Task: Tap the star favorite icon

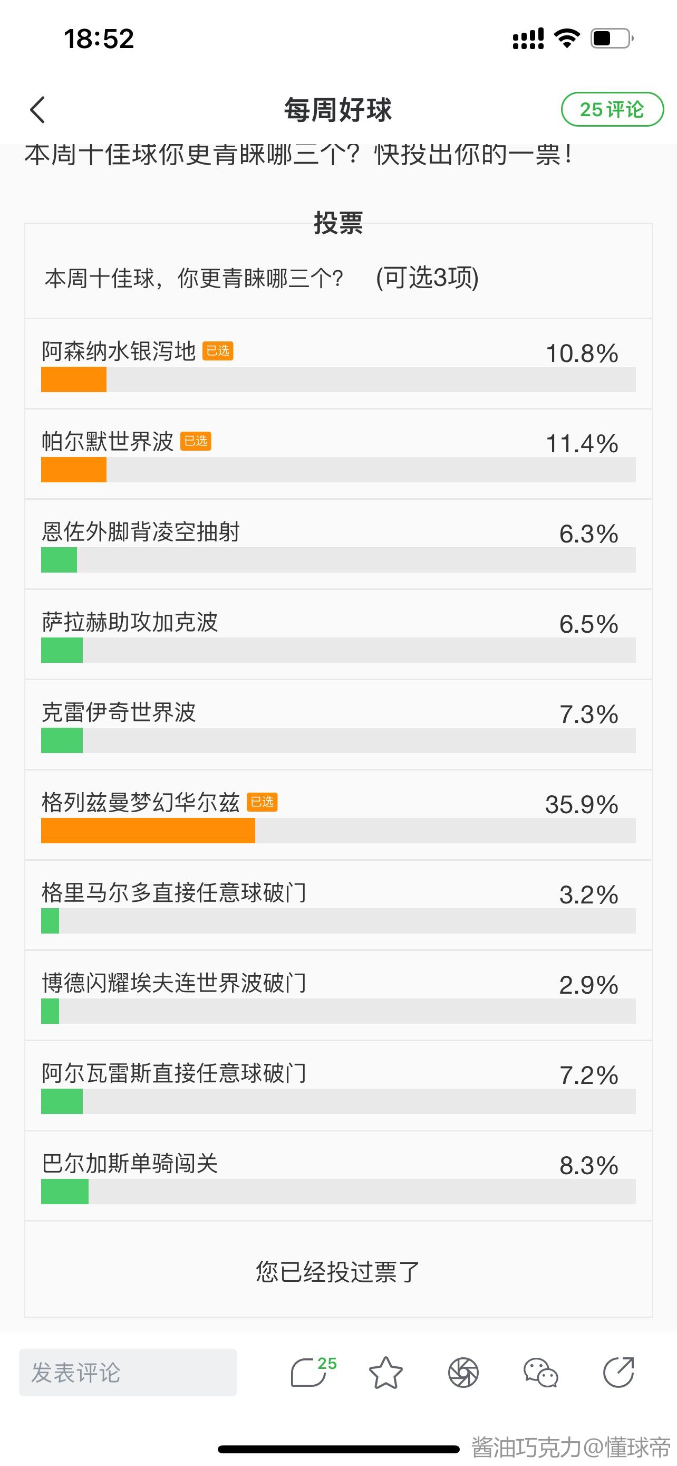Action: [x=386, y=1373]
